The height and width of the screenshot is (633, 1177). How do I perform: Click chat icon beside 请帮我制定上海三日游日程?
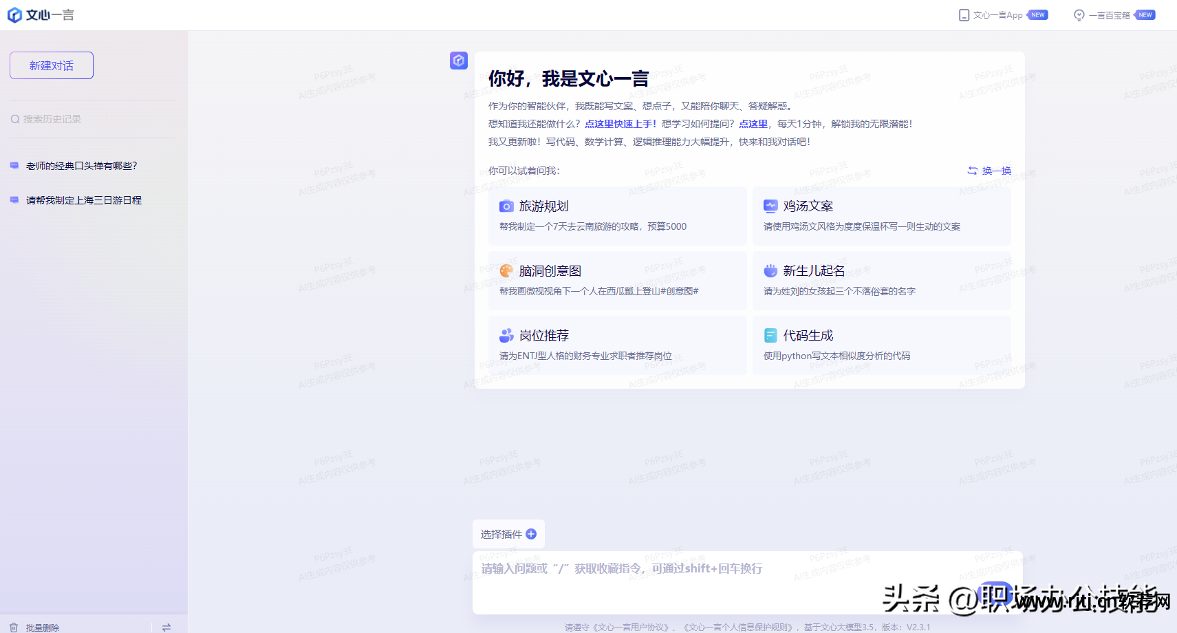coord(14,200)
